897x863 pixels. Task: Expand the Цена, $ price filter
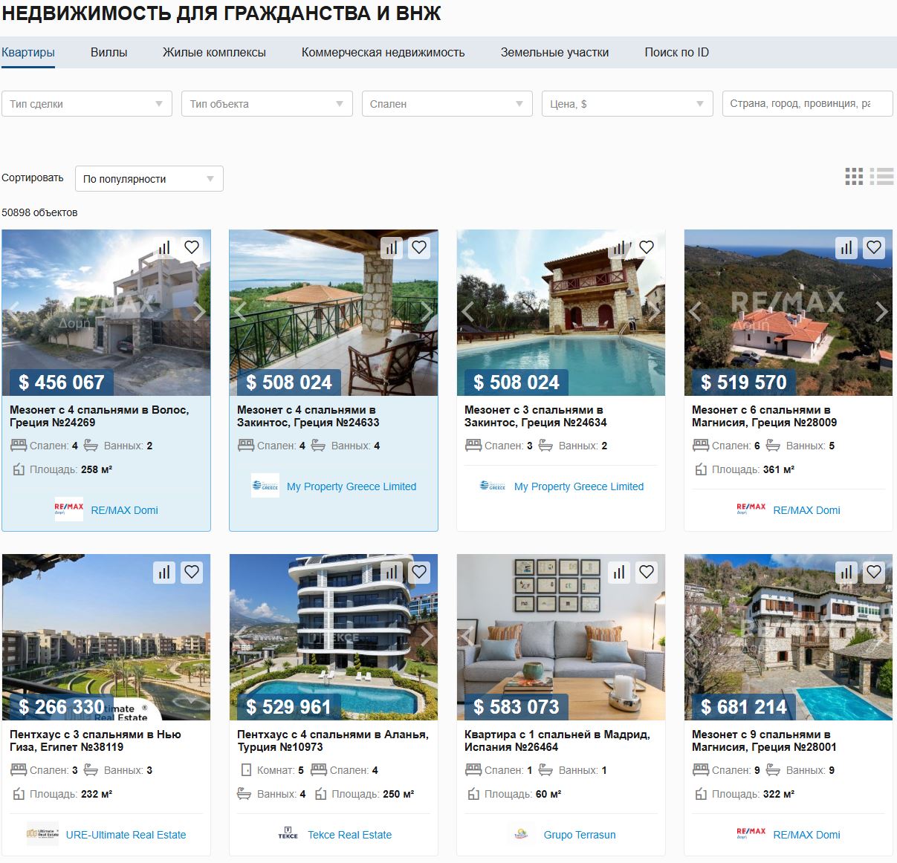627,104
